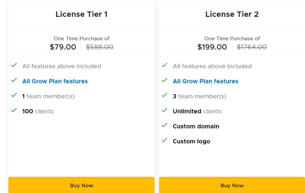305x193 pixels.
Task: Click the strikethrough $588.00 price
Action: point(99,47)
